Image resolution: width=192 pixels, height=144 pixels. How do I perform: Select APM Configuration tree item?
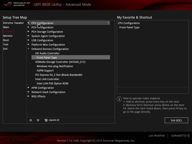coord(43,88)
